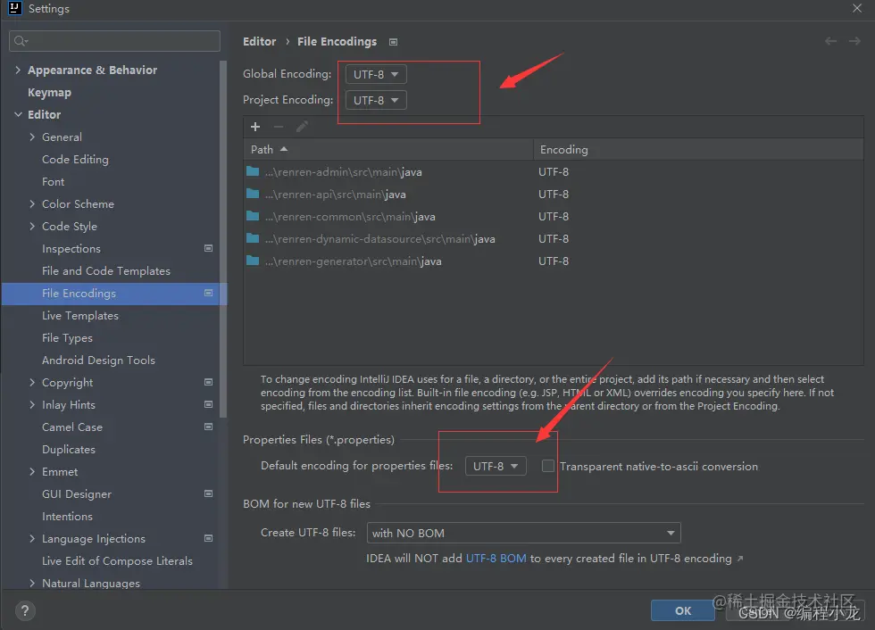Screen dimensions: 875x630
Task: Click the OK button
Action: (x=683, y=610)
